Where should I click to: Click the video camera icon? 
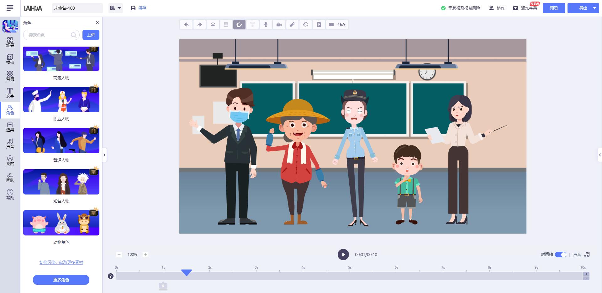click(279, 25)
